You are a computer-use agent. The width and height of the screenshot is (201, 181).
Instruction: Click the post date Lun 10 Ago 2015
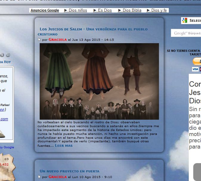click(86, 177)
